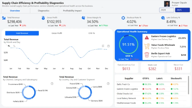
Task: Sort by the Supplier column header
Action: (129, 78)
